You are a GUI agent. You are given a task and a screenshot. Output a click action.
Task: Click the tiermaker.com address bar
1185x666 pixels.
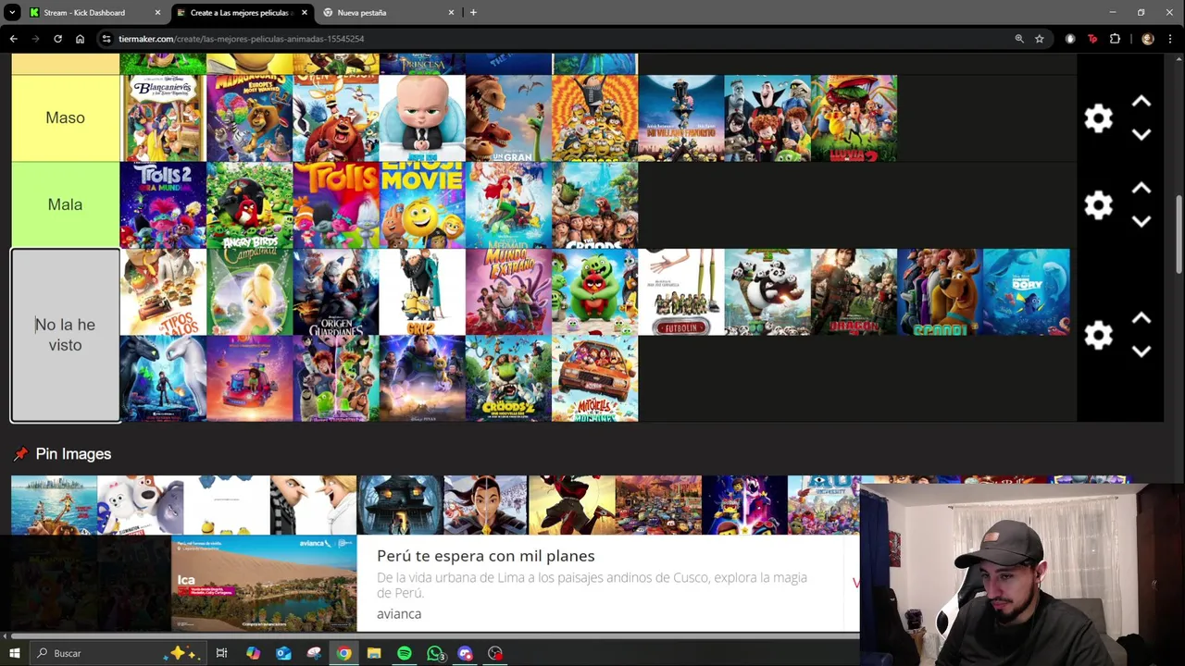click(555, 39)
